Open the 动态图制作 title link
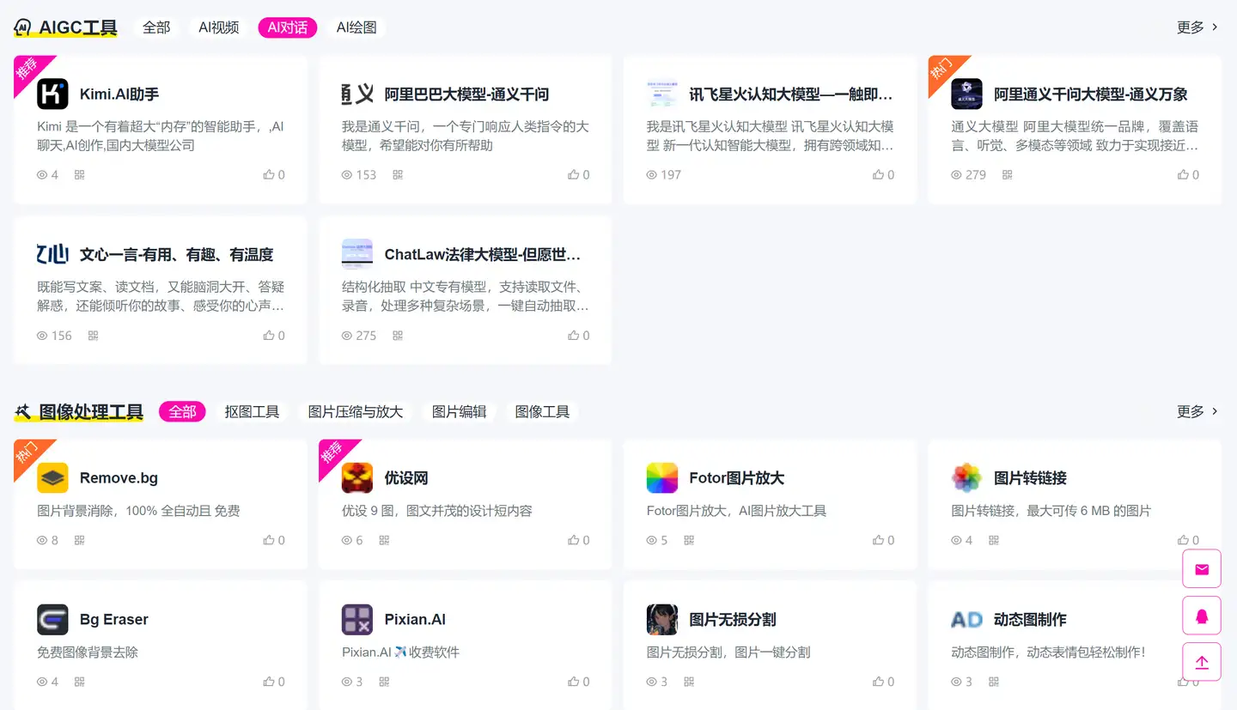 1030,620
